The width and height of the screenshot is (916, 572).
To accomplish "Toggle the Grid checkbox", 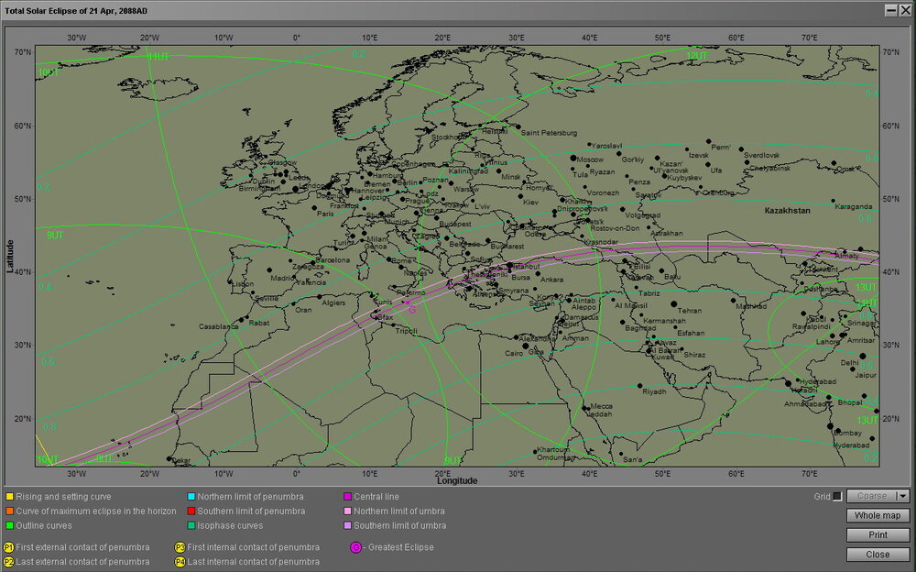I will 837,496.
